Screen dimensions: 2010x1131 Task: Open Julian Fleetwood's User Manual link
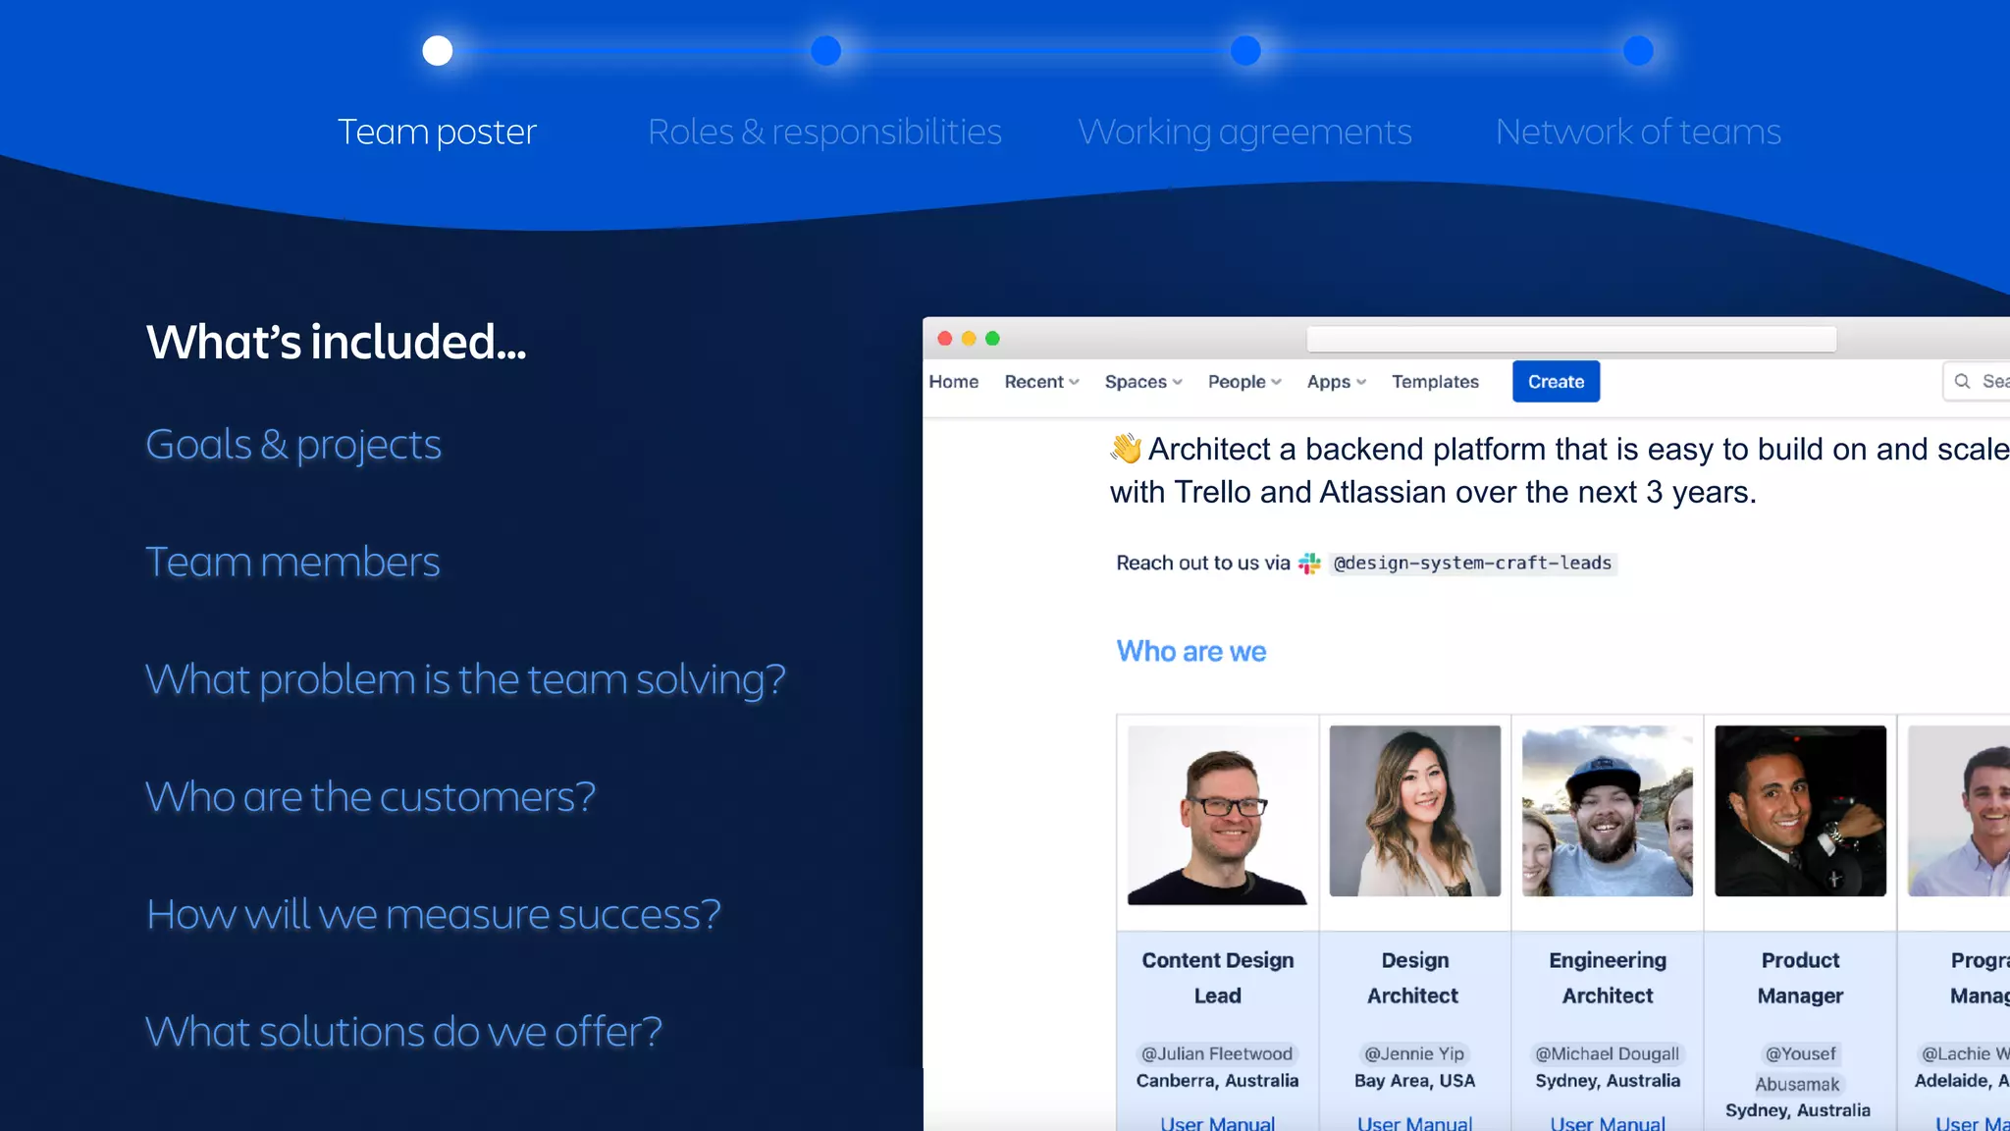click(1217, 1123)
